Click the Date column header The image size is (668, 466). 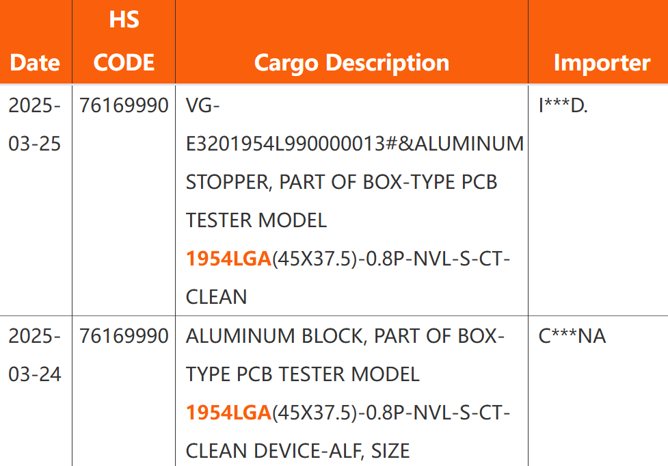pyautogui.click(x=35, y=63)
